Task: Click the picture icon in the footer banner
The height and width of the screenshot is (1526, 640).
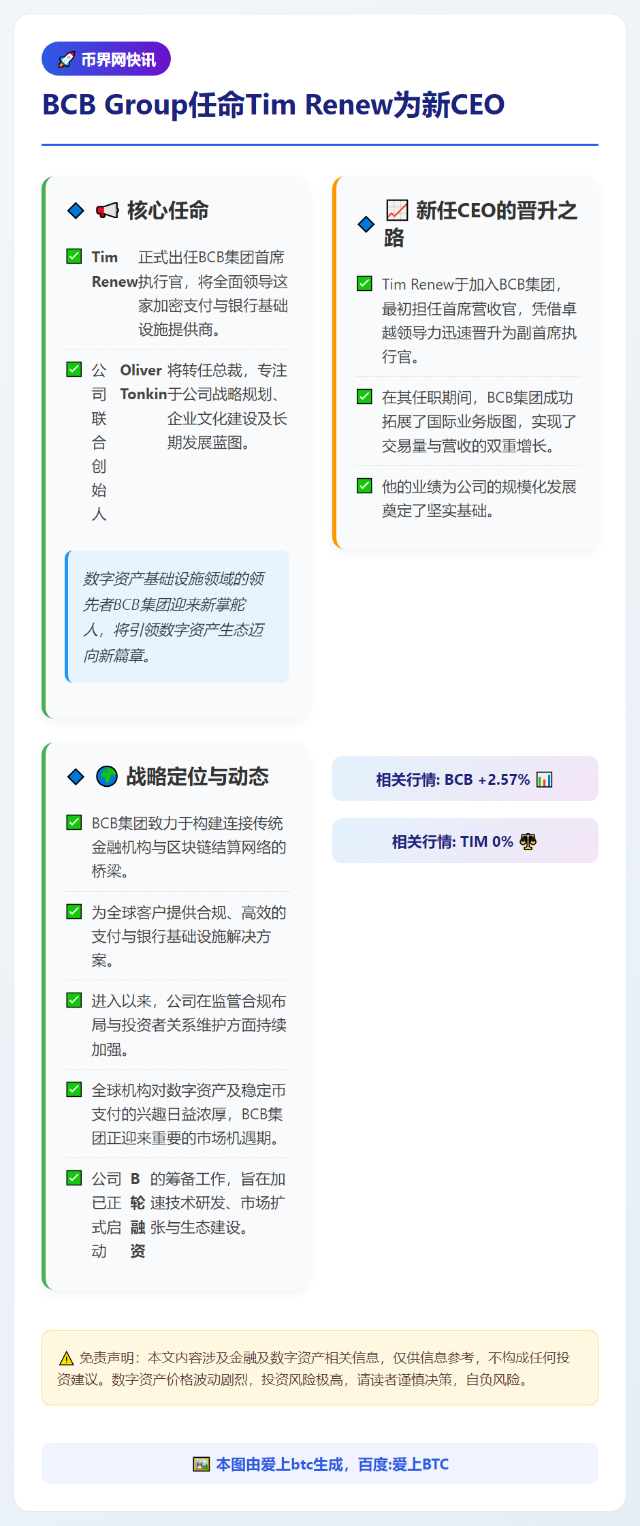Action: [x=201, y=1464]
